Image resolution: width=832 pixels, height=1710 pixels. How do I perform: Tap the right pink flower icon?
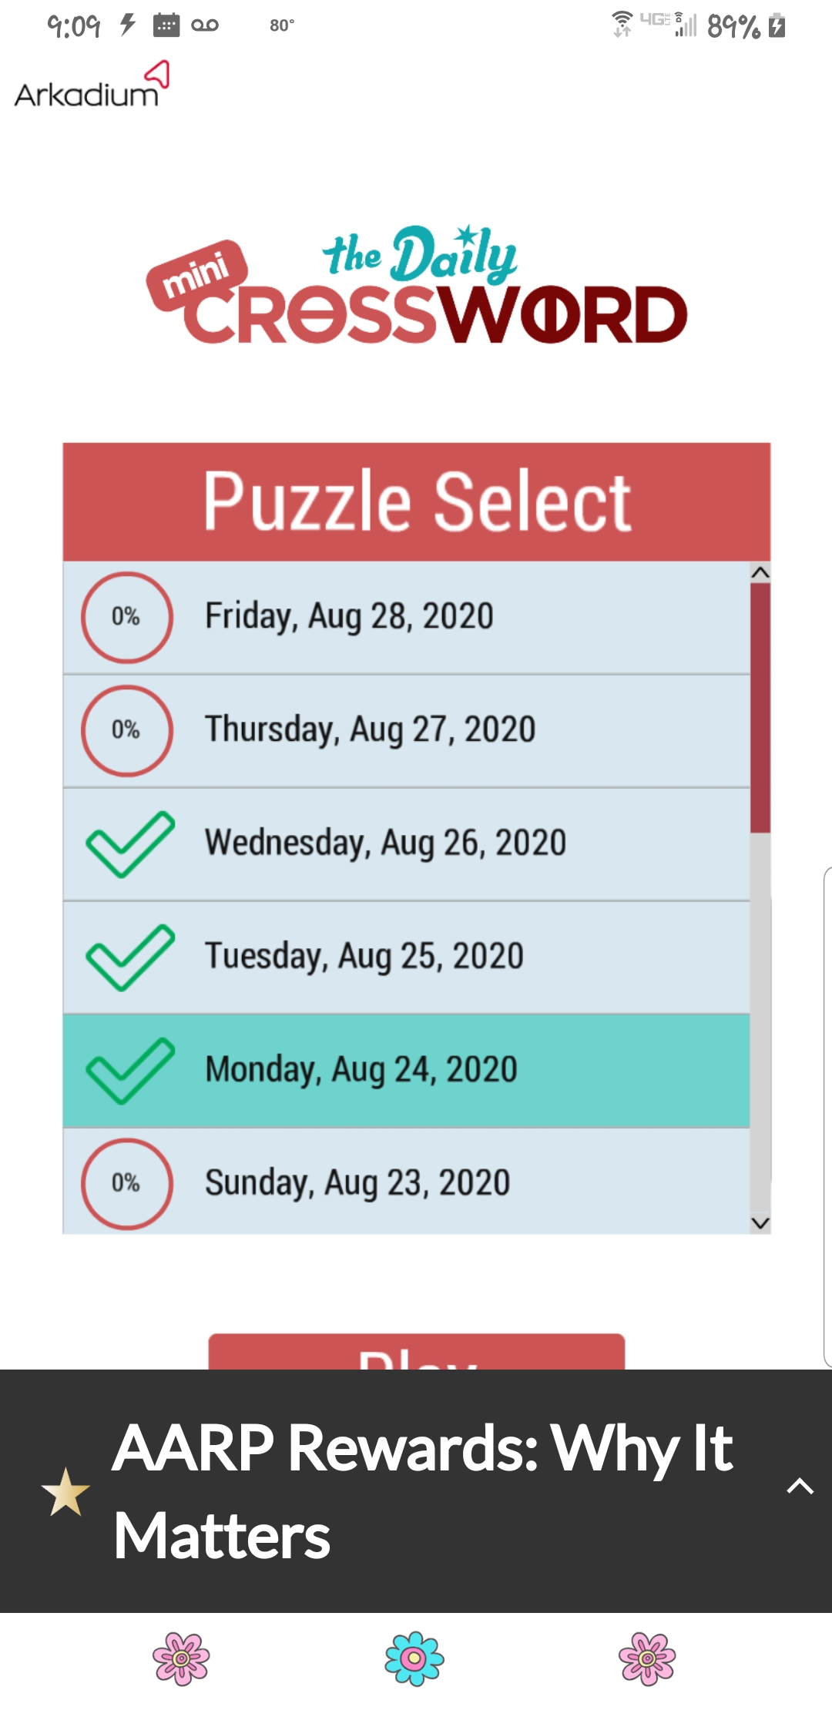[647, 1658]
